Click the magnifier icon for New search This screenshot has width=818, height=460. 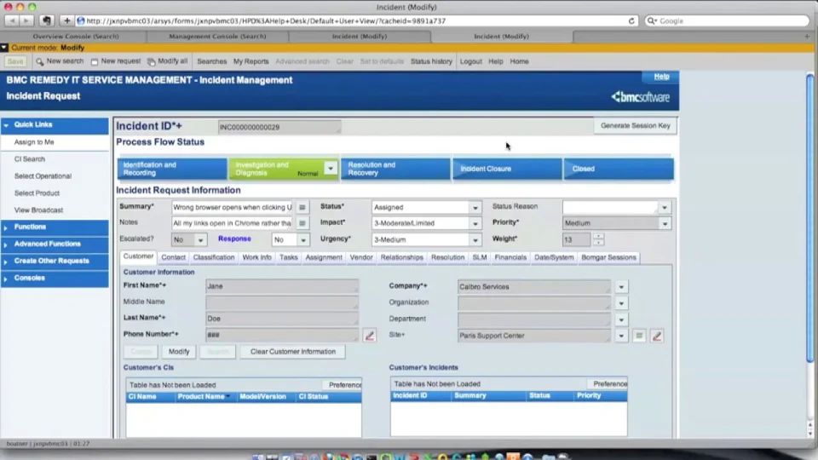[x=40, y=61]
